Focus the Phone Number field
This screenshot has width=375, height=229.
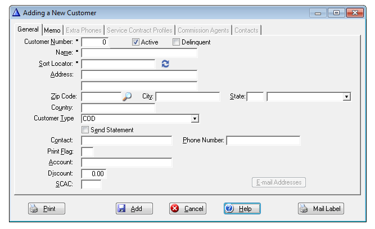click(x=263, y=141)
